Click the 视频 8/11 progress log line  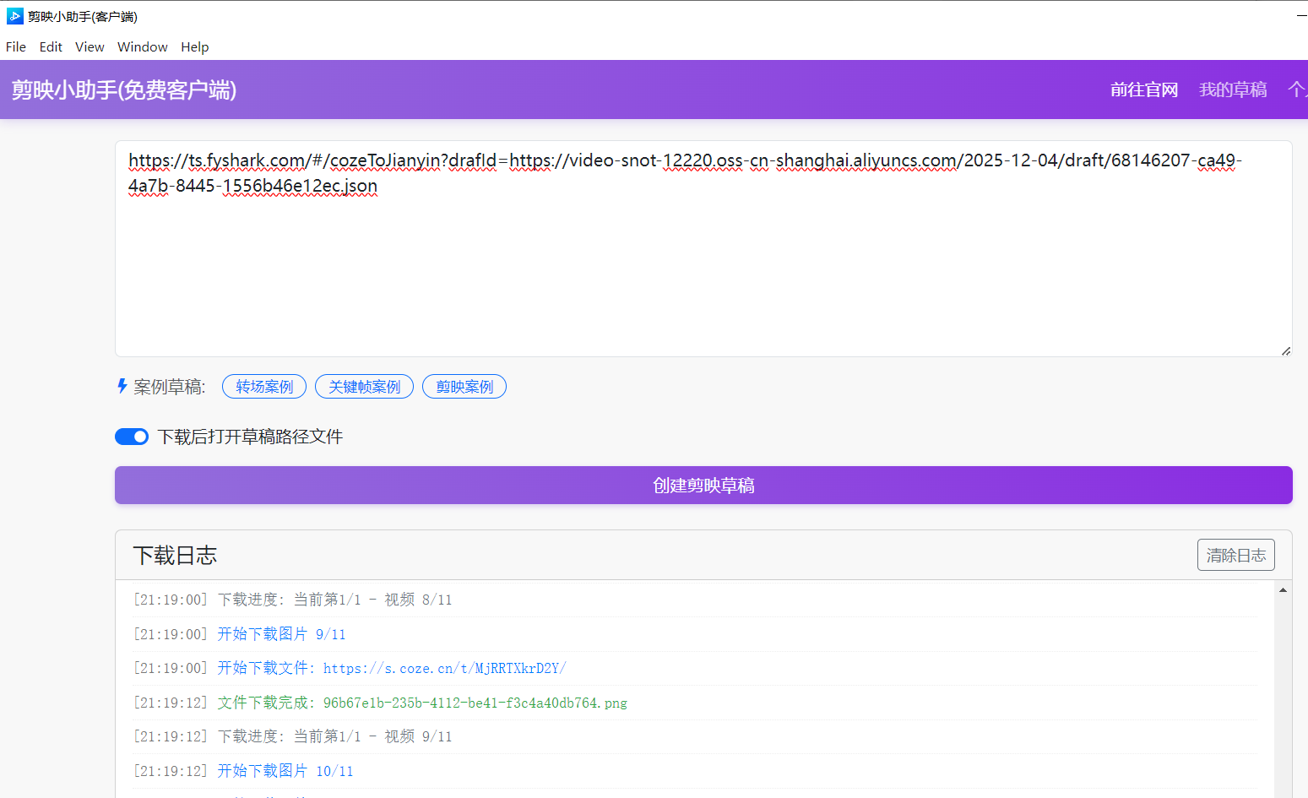(x=293, y=600)
